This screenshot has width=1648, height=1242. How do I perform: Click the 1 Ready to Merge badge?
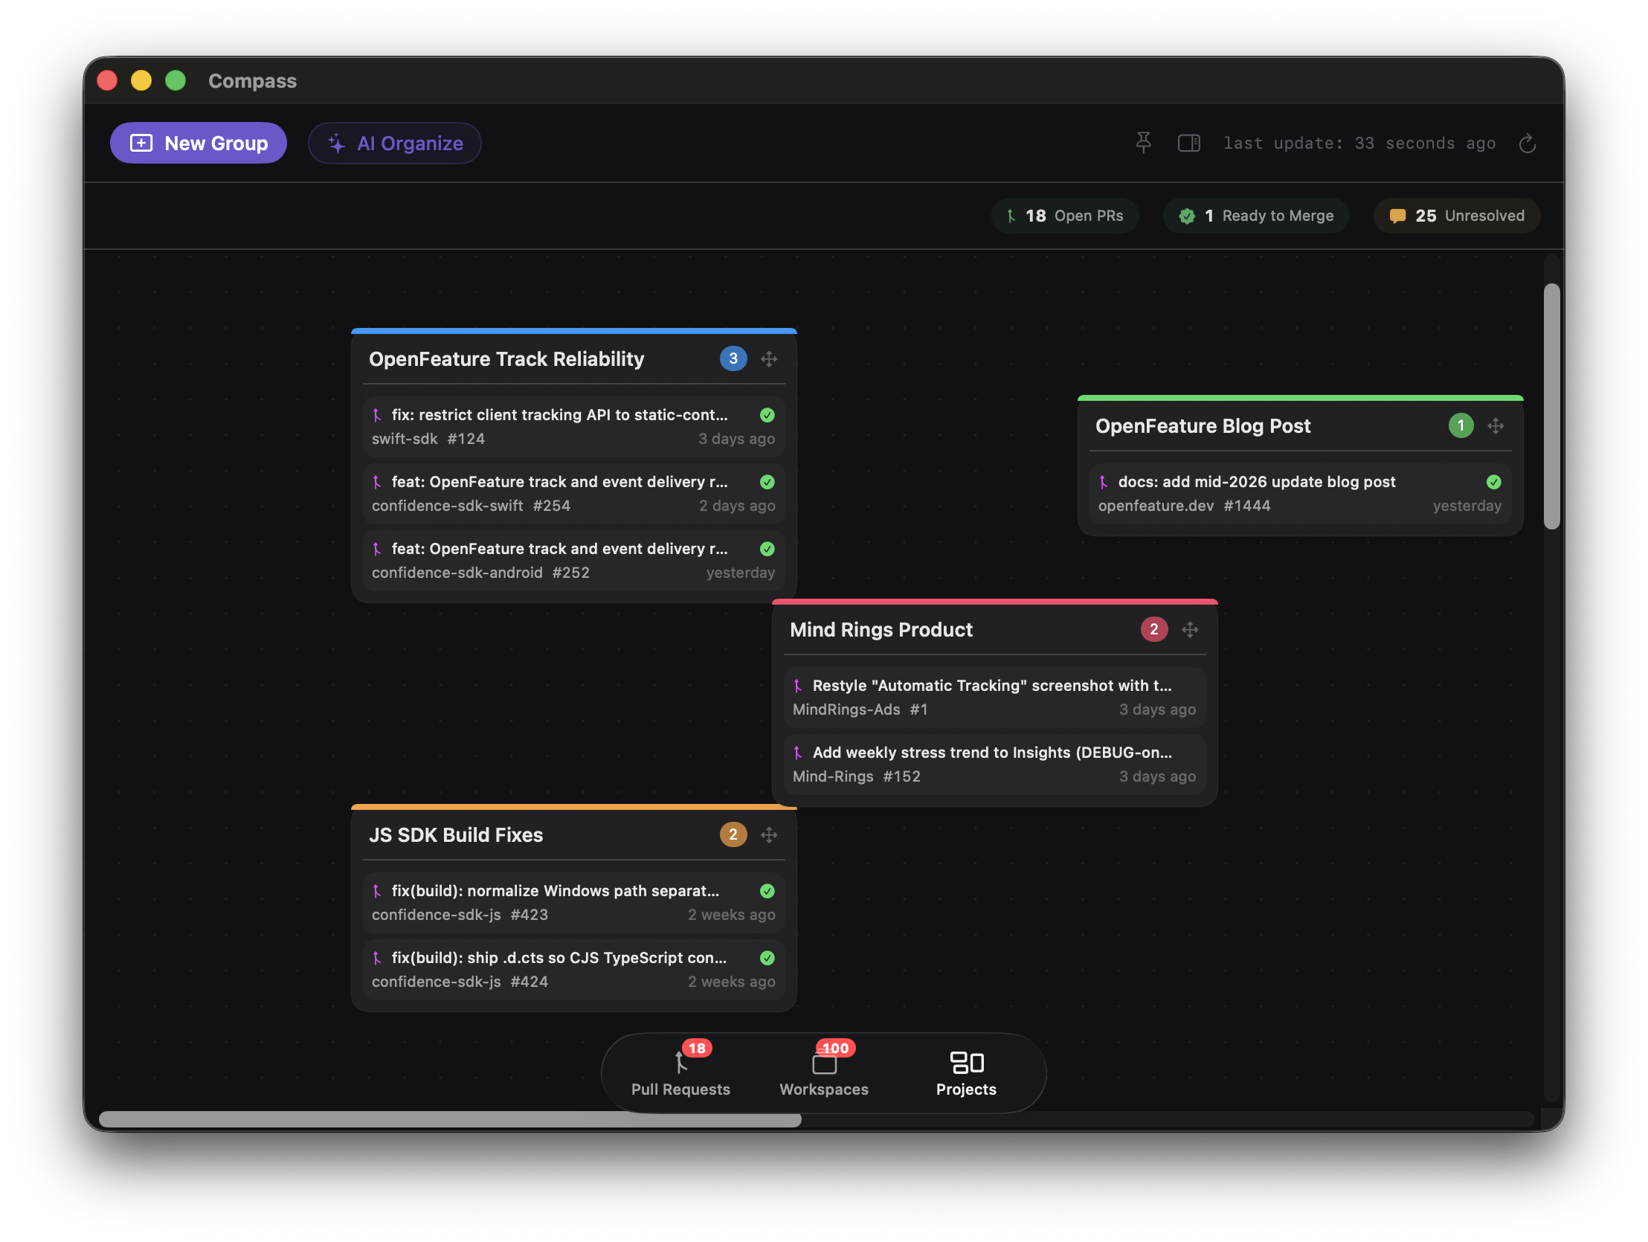[x=1256, y=216]
